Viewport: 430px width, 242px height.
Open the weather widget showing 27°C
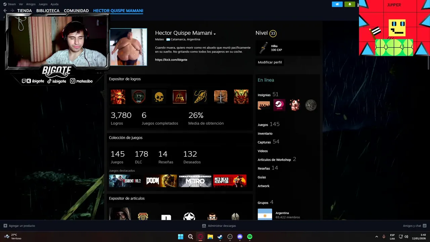(13, 237)
